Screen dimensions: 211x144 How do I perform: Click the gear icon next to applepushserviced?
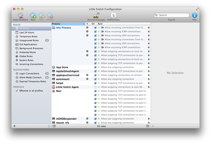coord(87,75)
